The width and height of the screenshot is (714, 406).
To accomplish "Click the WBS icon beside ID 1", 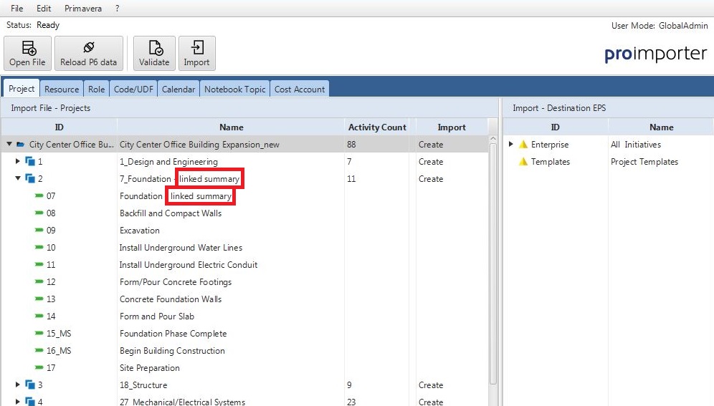I will click(30, 161).
